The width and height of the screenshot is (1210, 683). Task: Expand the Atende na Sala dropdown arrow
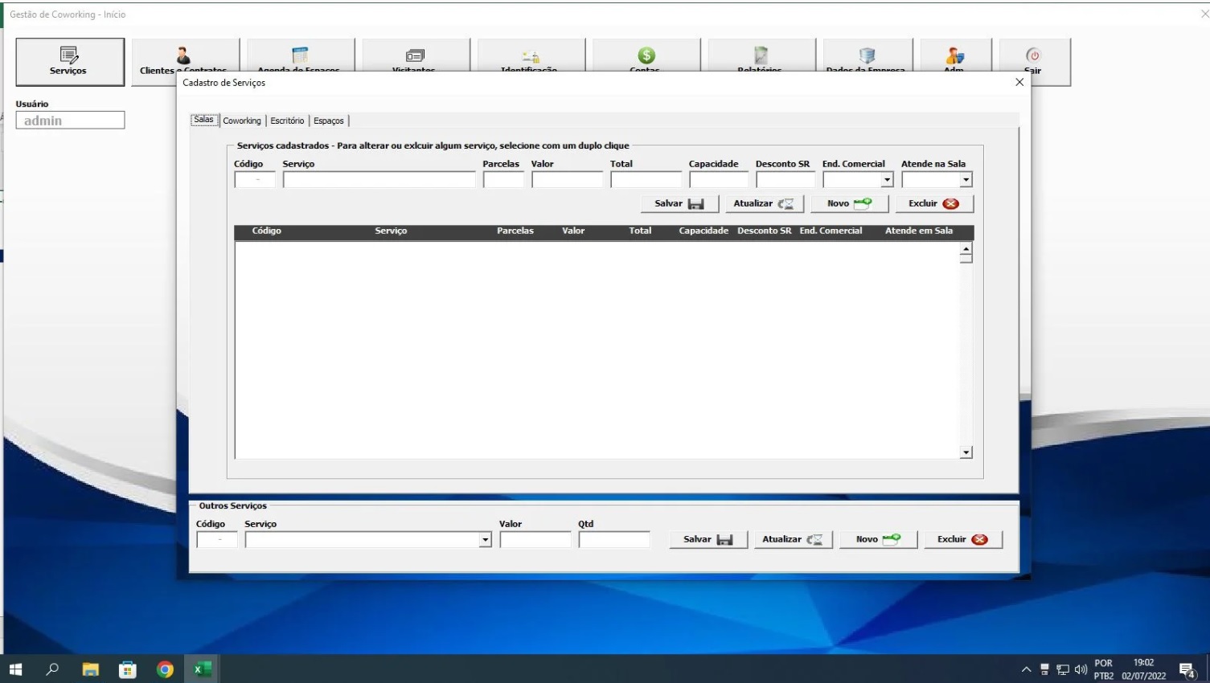click(966, 180)
